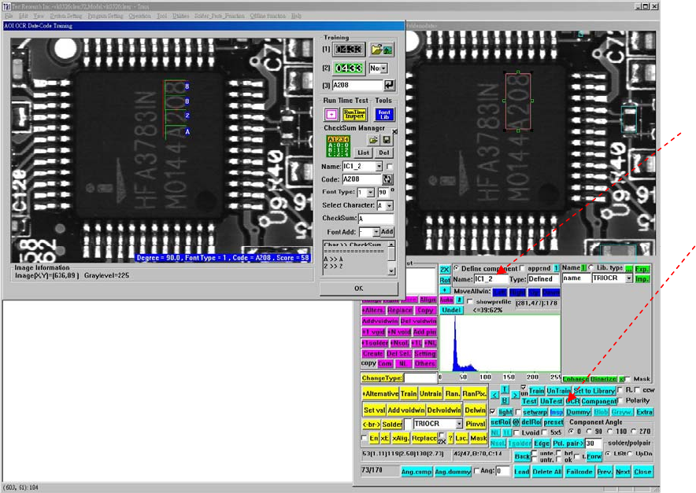Image resolution: width=696 pixels, height=493 pixels.
Task: Select the 180 Component Angle radio button
Action: (x=610, y=431)
